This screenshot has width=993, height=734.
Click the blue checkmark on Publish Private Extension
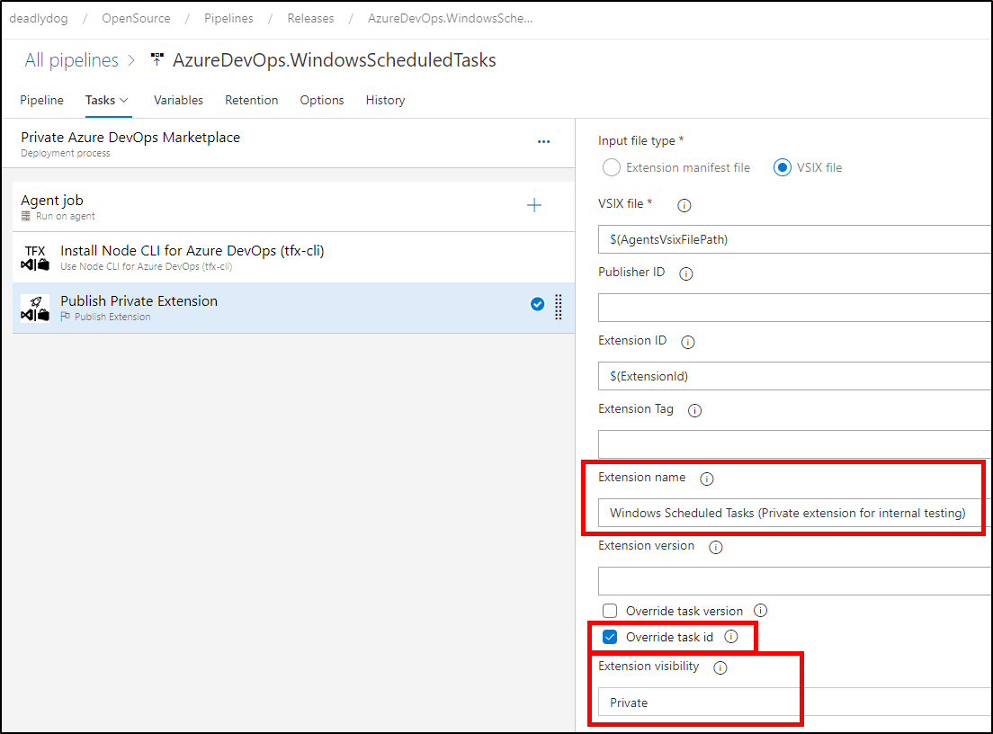pos(537,305)
